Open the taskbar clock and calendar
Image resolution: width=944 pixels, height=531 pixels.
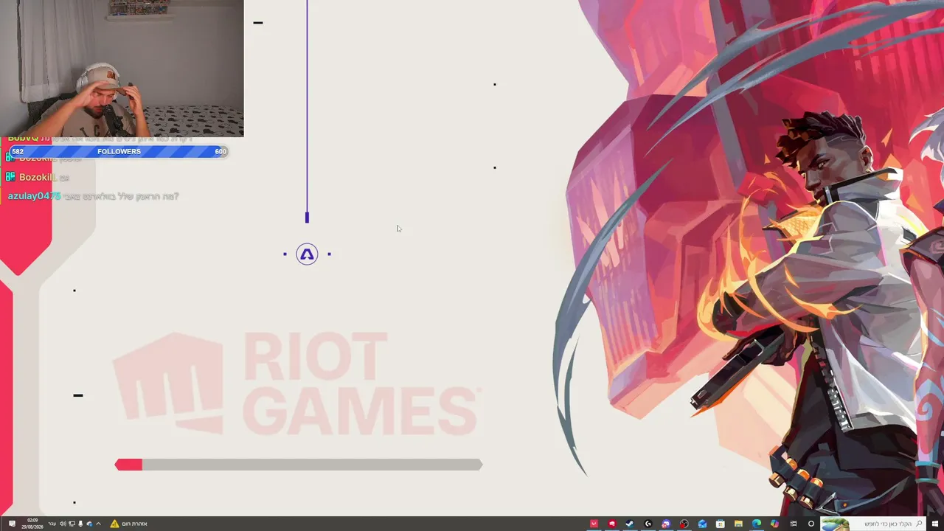point(33,524)
